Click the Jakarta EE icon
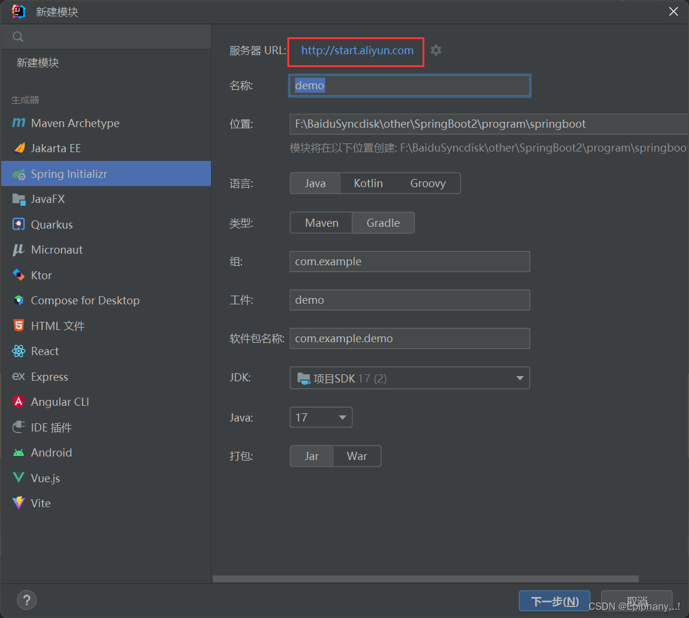 pos(19,148)
